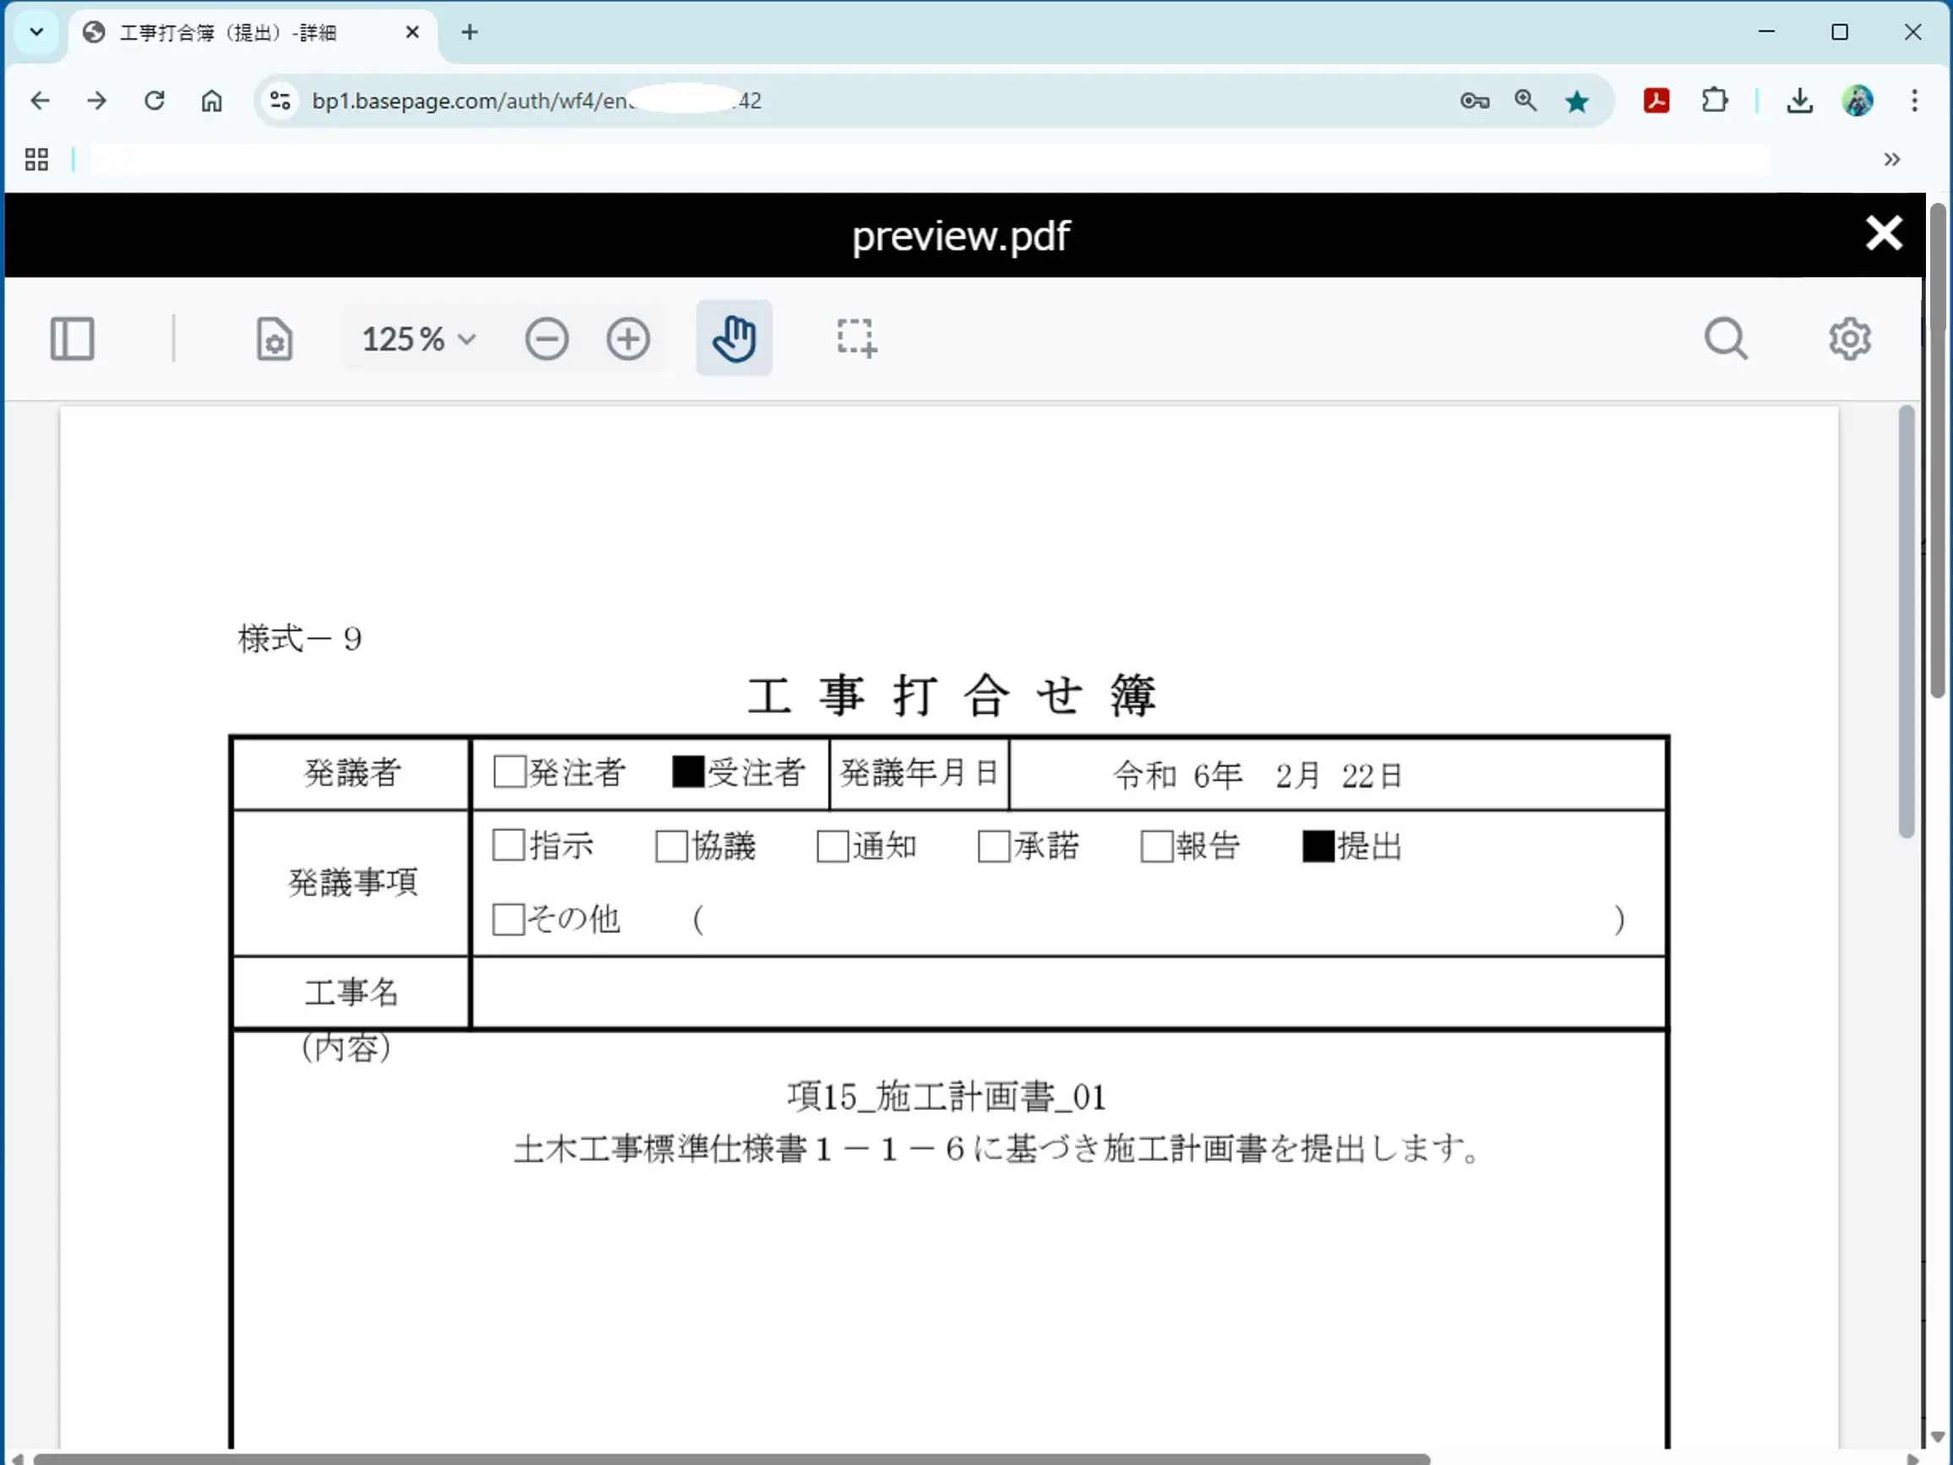Close the preview.pdf overlay

point(1883,234)
